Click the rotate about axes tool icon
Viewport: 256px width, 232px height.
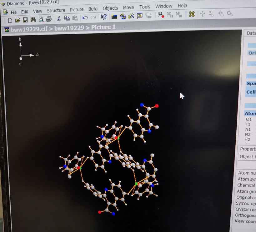(x=221, y=13)
